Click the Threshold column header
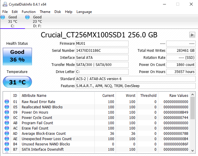This screenshot has width=198, height=156. [148, 95]
